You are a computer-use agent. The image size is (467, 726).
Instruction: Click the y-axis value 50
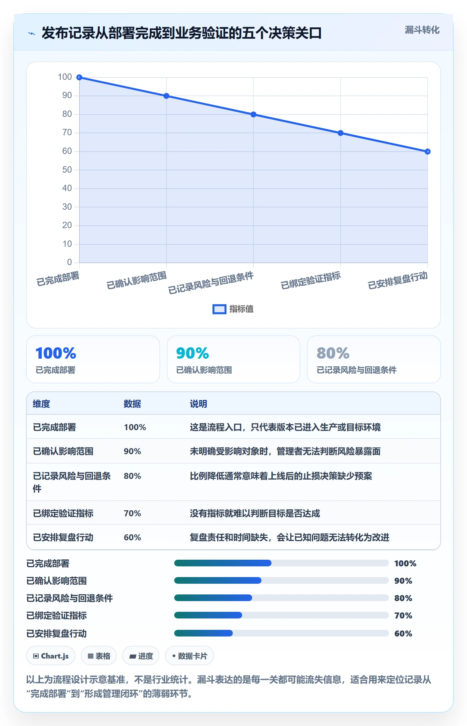(67, 170)
